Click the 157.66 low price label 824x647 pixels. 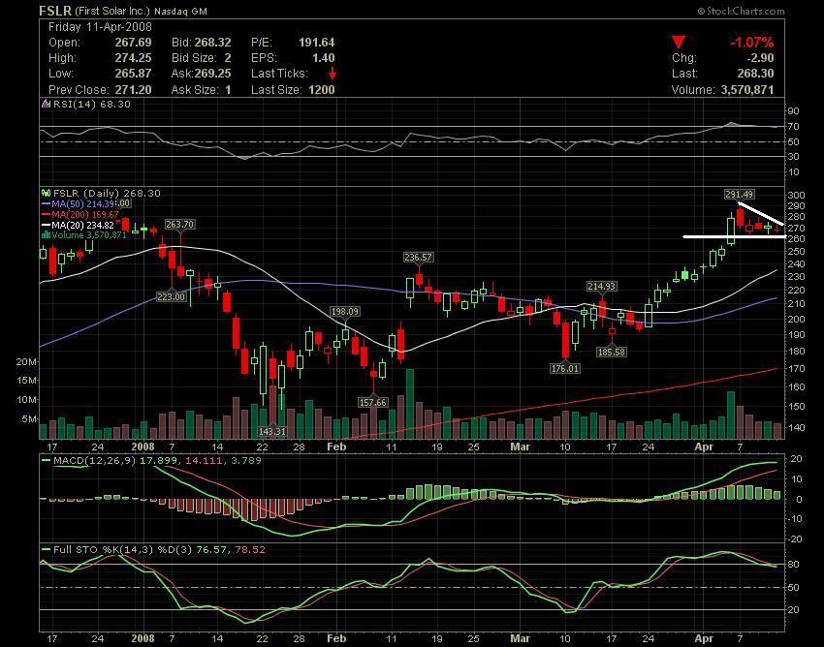tap(373, 402)
